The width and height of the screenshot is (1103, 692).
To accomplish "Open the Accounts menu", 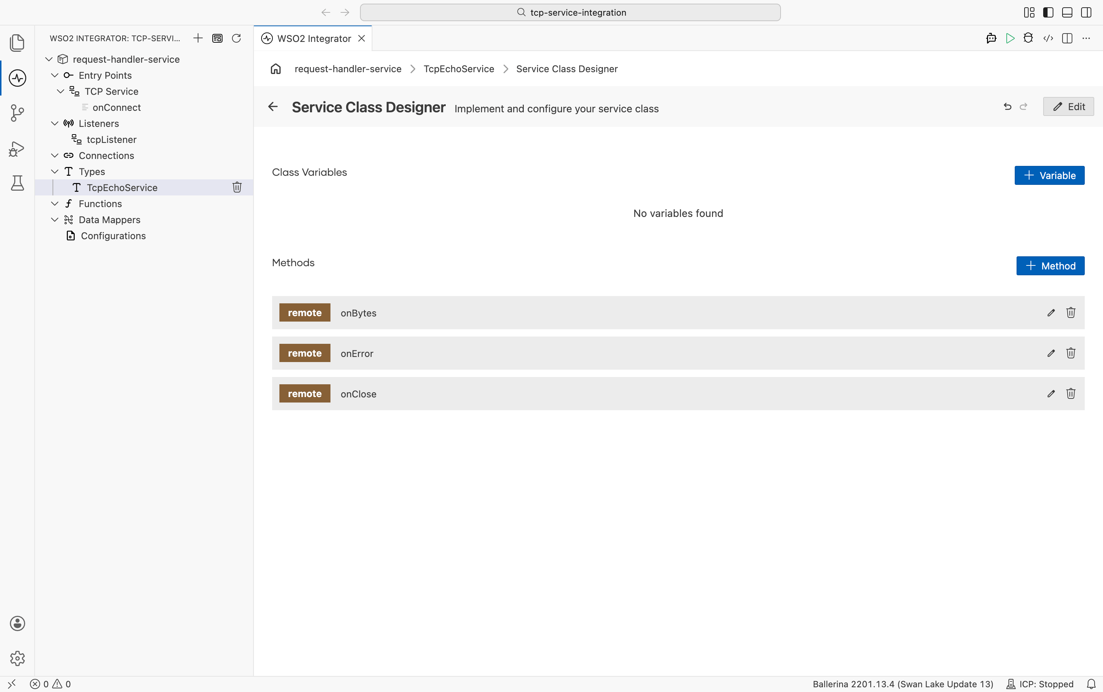I will (x=18, y=623).
